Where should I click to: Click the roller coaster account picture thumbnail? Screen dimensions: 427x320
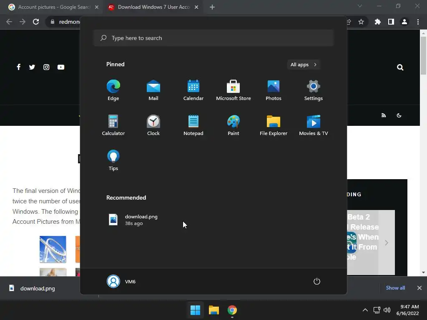point(53,249)
